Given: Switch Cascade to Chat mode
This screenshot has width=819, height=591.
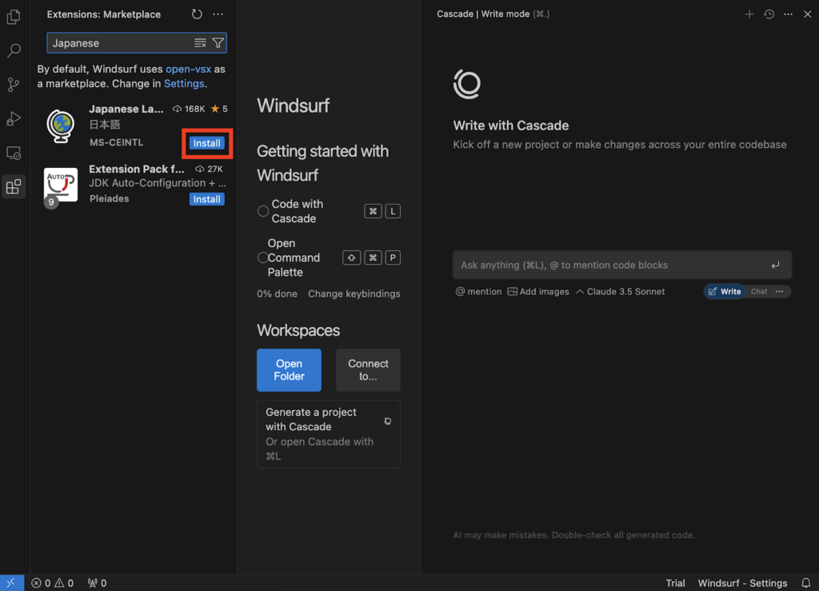Looking at the screenshot, I should tap(759, 292).
